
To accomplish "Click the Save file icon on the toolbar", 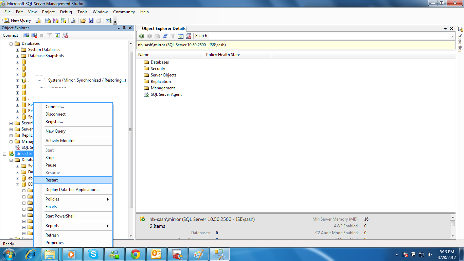I will coord(91,20).
